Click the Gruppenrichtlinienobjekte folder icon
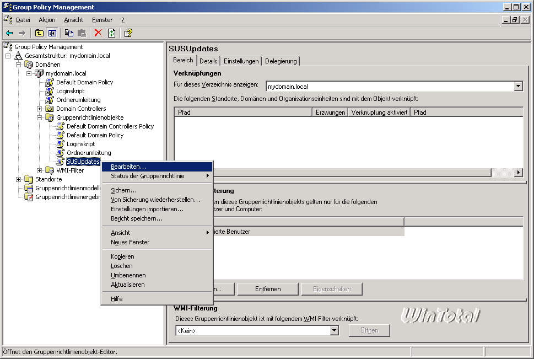Image resolution: width=534 pixels, height=359 pixels. pyautogui.click(x=50, y=117)
